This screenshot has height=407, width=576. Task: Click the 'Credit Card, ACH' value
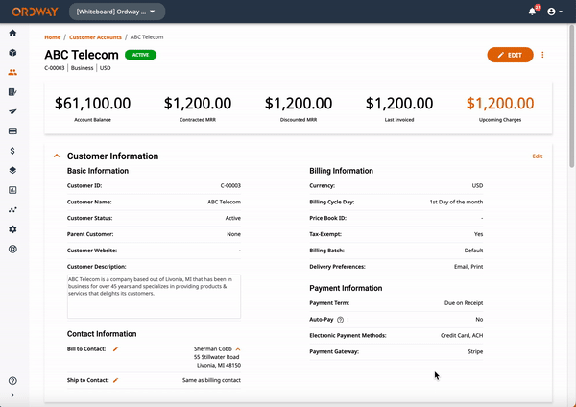pos(462,336)
